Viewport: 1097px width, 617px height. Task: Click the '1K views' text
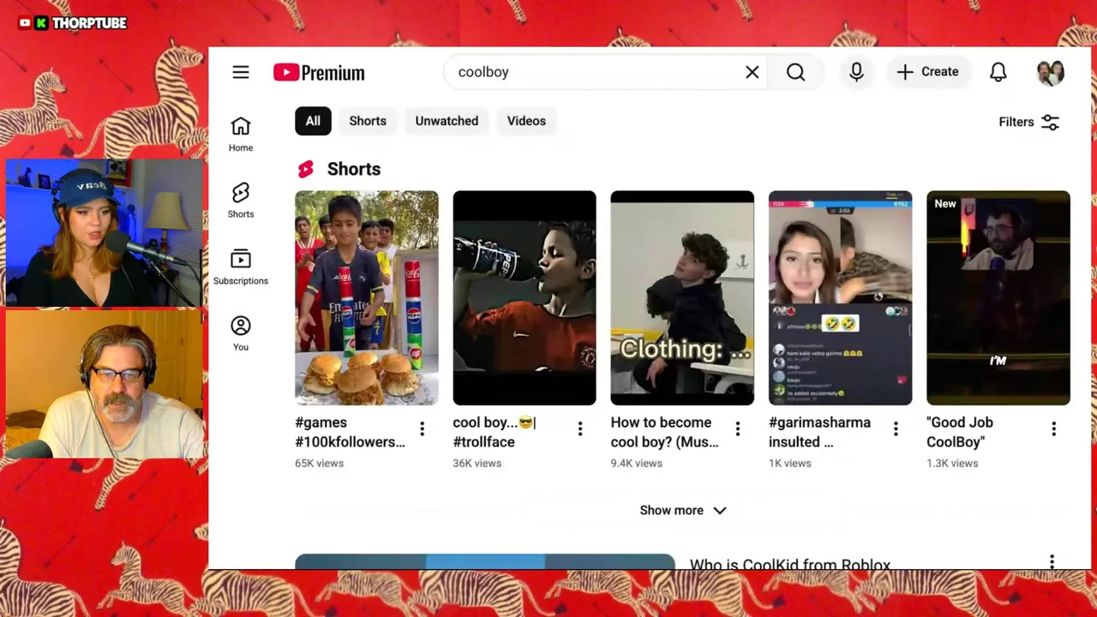[x=789, y=463]
